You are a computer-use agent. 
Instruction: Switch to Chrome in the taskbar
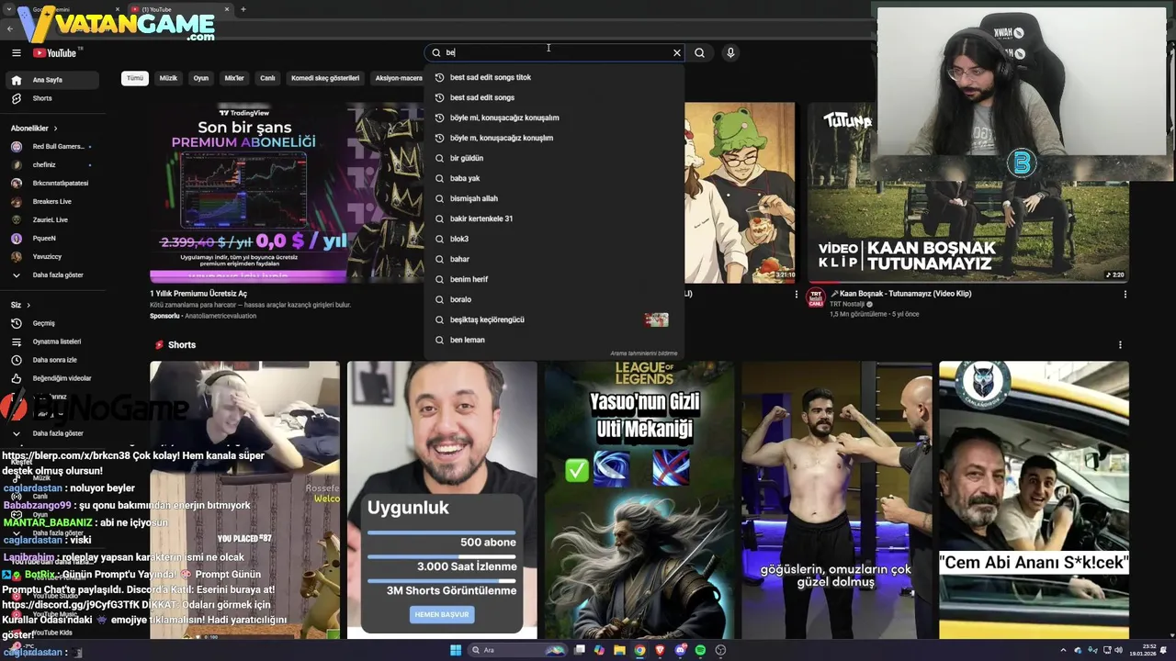(639, 650)
